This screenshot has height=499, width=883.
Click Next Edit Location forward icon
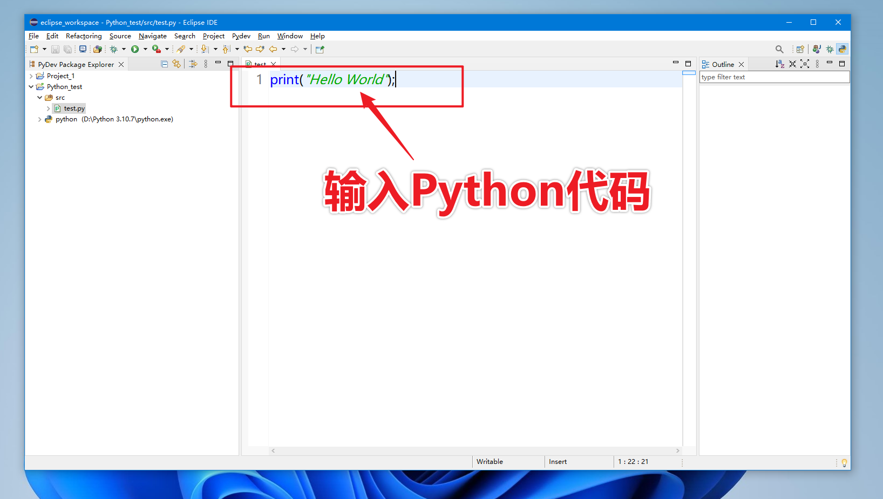pyautogui.click(x=260, y=49)
